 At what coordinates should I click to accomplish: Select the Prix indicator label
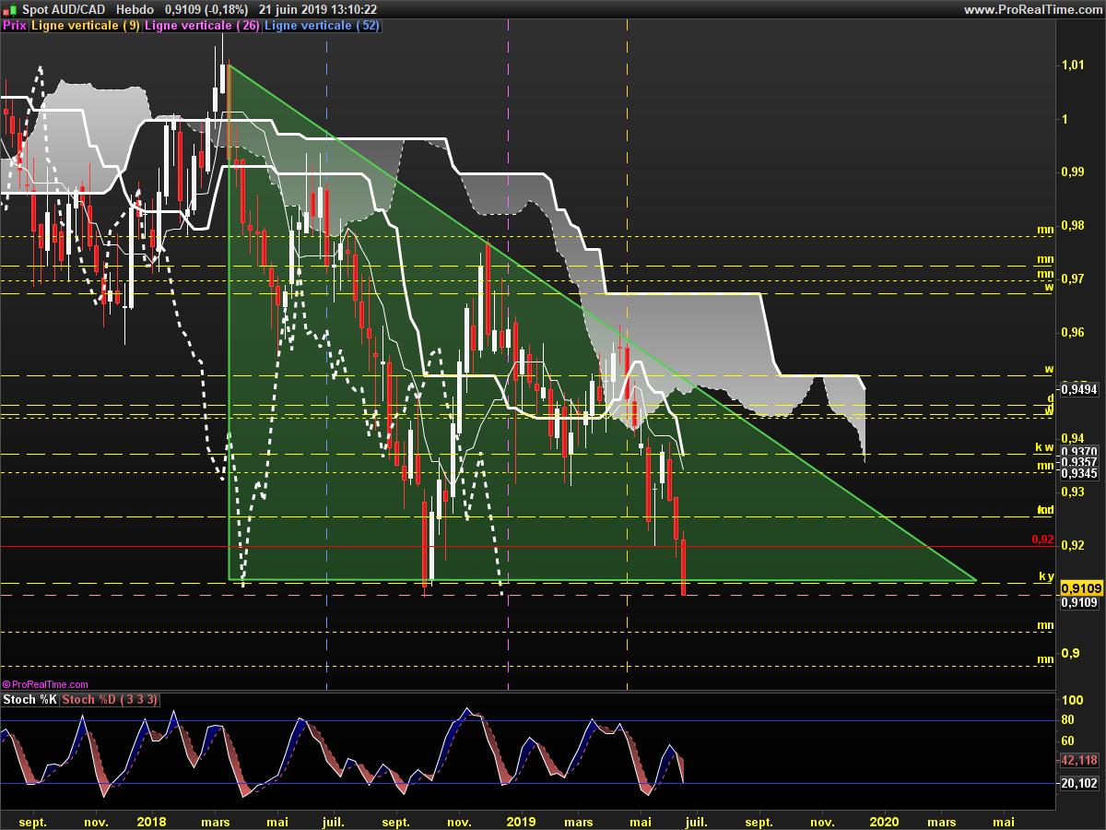pyautogui.click(x=15, y=26)
